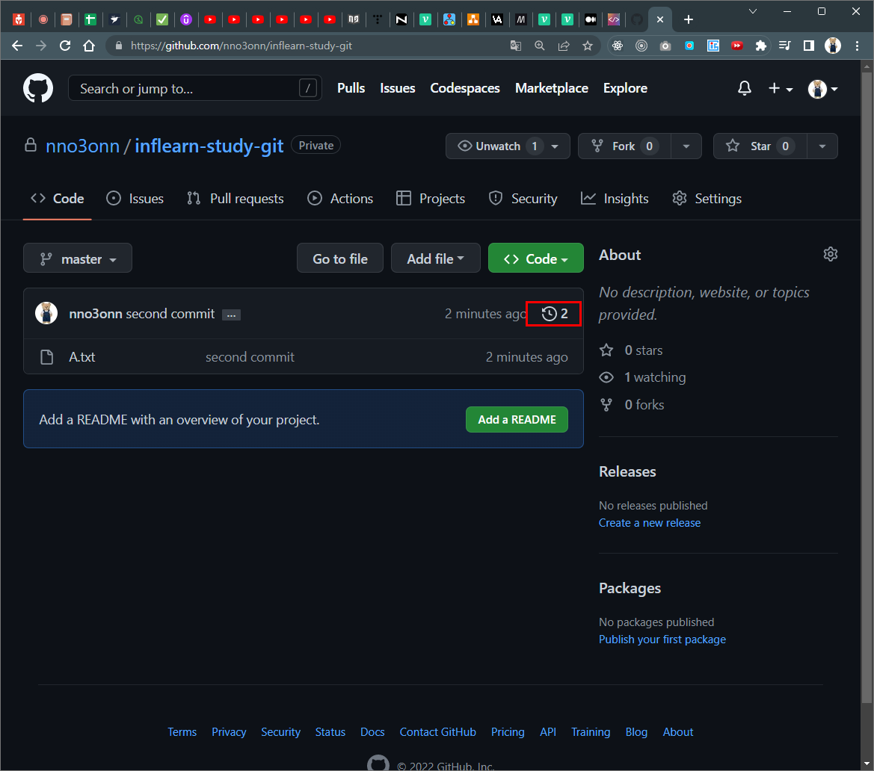Image resolution: width=874 pixels, height=771 pixels.
Task: Focus the Search or jump to field
Action: (194, 88)
